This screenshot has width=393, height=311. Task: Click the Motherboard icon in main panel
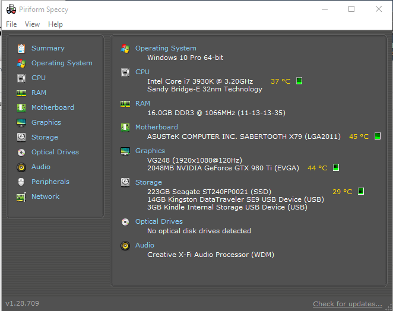pyautogui.click(x=125, y=128)
